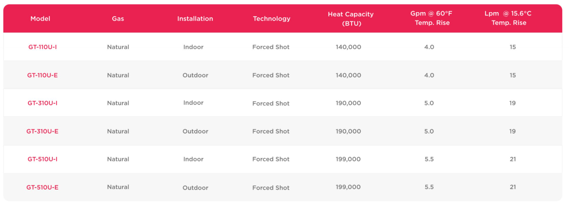Open the GT-310U-I model link

click(x=42, y=103)
